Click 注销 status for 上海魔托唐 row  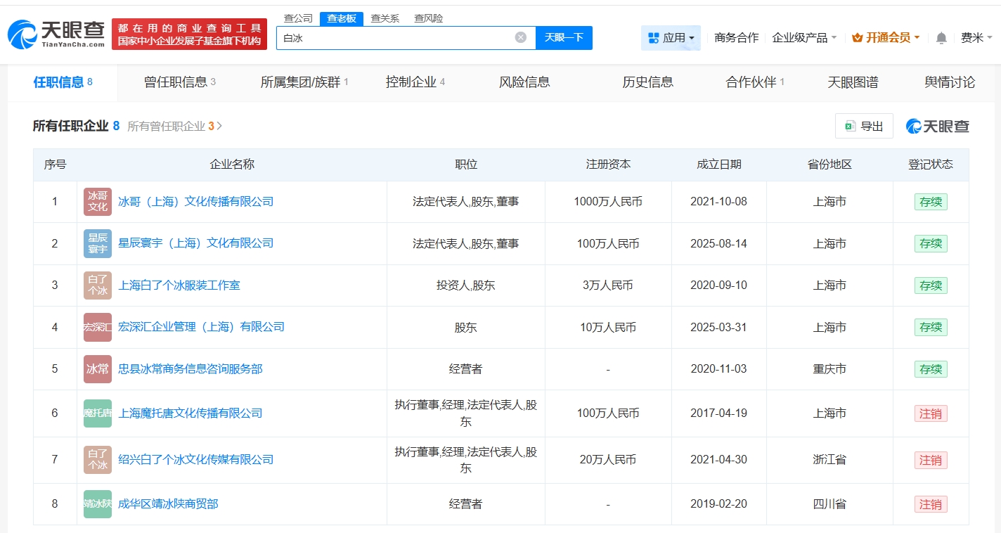931,413
